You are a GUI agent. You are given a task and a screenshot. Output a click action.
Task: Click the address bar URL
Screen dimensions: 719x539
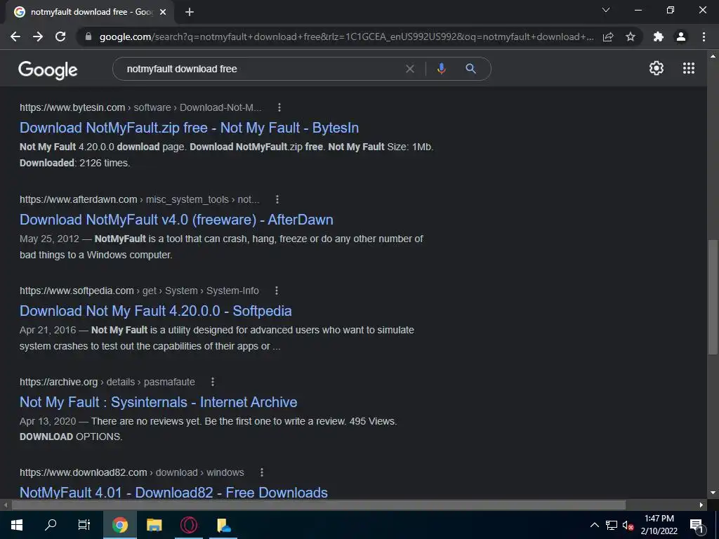pos(346,36)
